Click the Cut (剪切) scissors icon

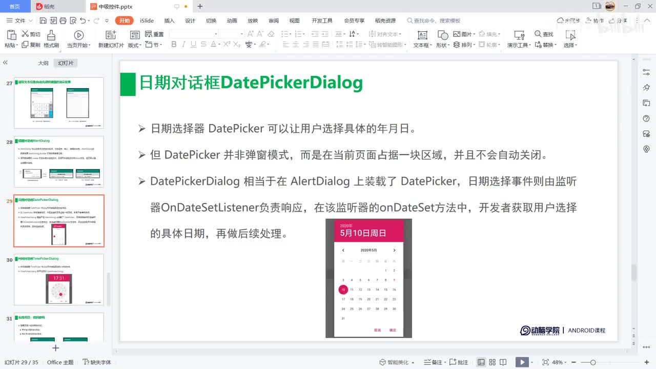25,34
